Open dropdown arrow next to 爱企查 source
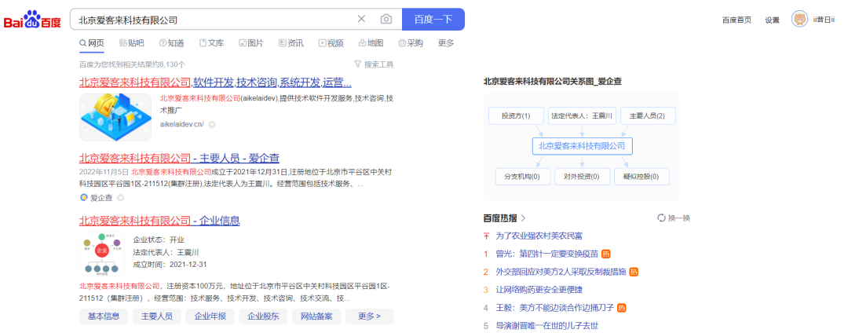The image size is (848, 333). [121, 198]
